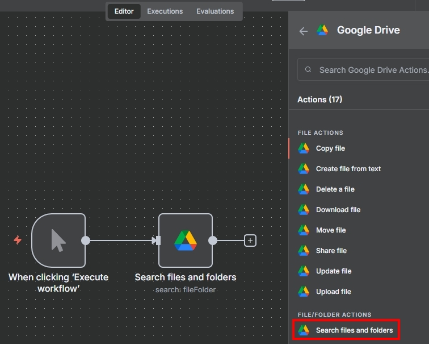Click the Drive icon beside Update file
The width and height of the screenshot is (429, 344).
point(304,271)
